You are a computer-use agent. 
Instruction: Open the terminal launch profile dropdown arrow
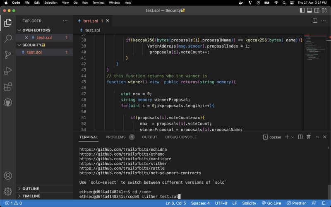coord(293,137)
